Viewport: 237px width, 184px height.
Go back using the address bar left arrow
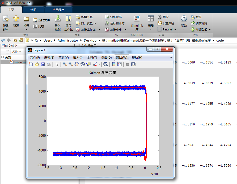3,40
